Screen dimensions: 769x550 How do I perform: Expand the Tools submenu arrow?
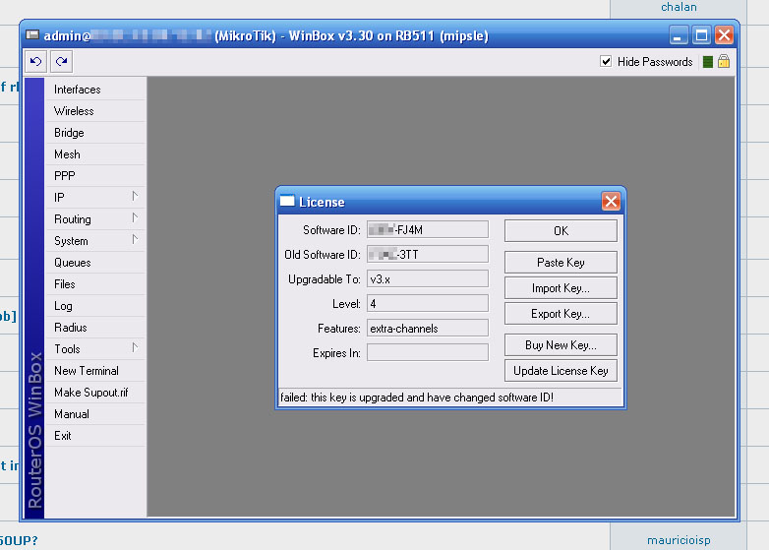click(x=135, y=348)
